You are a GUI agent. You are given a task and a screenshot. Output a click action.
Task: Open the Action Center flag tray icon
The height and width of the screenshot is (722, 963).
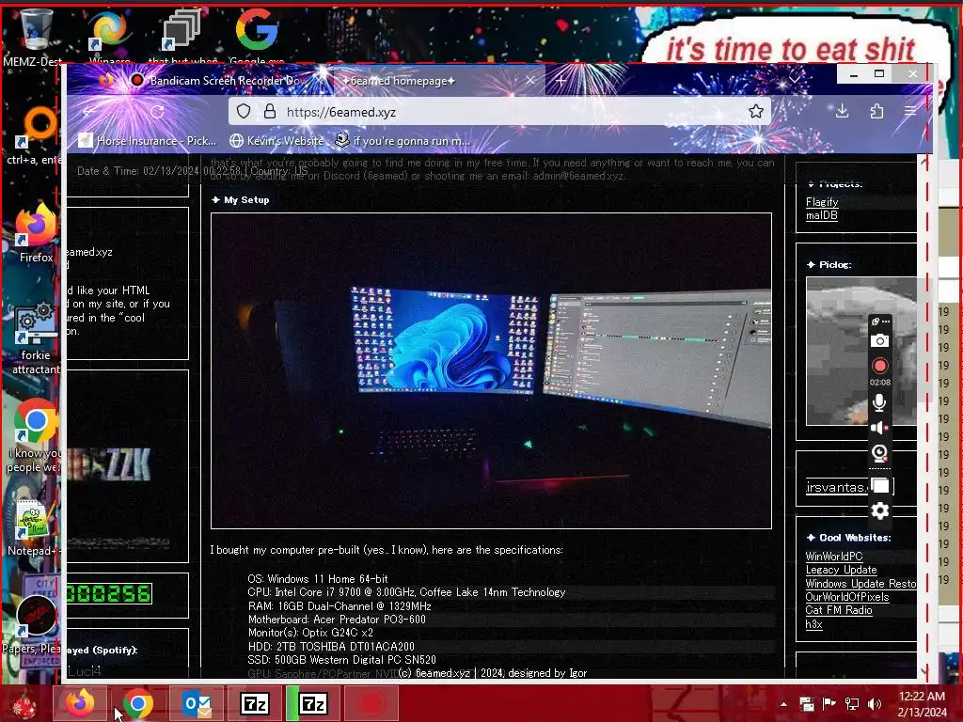coord(829,704)
